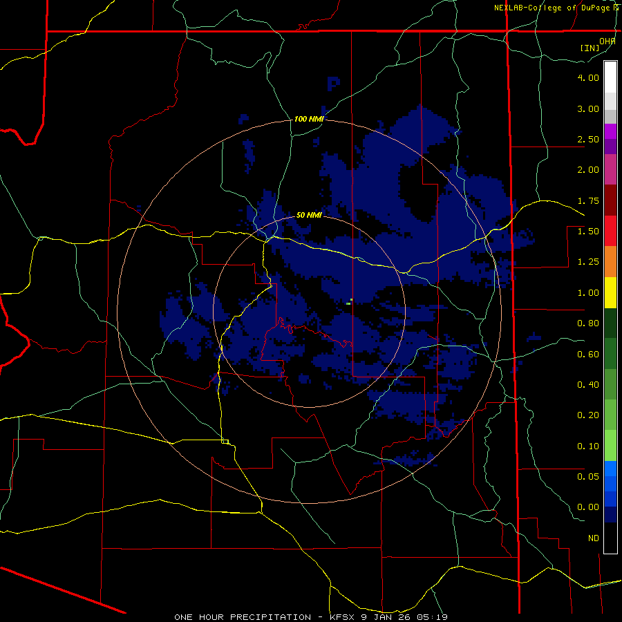Click the '[IN]' units label
The height and width of the screenshot is (622, 622).
[x=590, y=48]
